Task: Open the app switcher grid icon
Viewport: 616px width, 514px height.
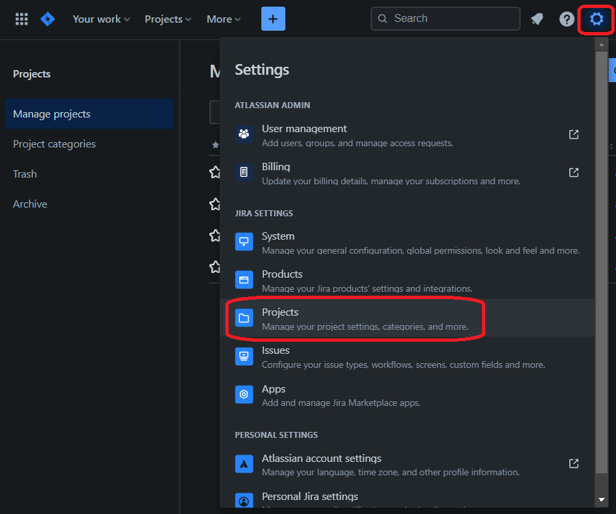Action: coord(21,19)
